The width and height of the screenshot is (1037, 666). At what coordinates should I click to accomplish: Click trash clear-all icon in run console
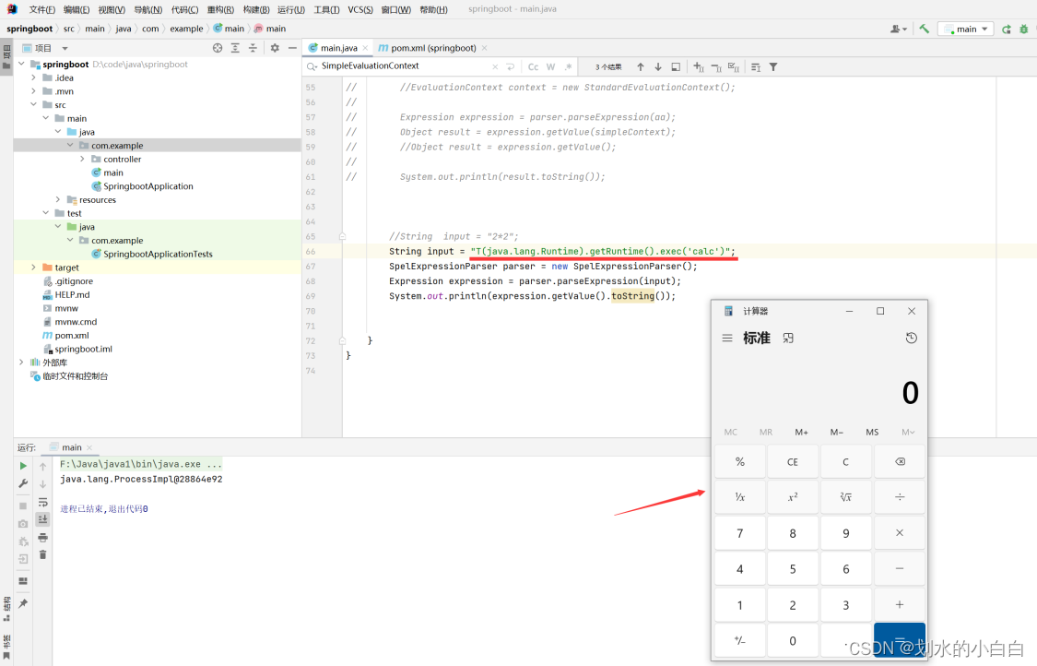point(43,554)
